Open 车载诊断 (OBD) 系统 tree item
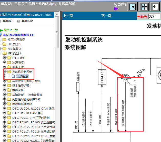The image size is (161, 142). [26, 81]
